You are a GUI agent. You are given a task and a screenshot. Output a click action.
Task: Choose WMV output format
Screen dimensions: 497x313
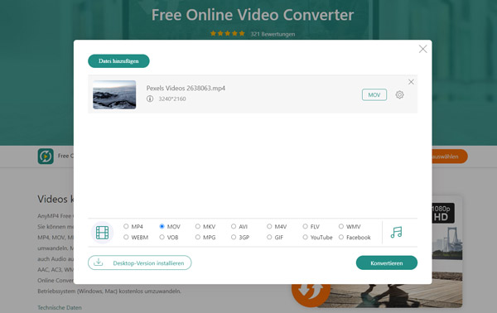341,226
